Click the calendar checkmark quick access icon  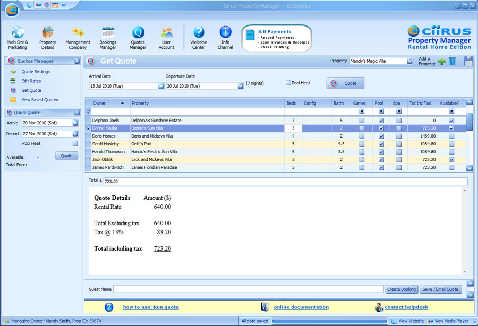click(x=55, y=5)
